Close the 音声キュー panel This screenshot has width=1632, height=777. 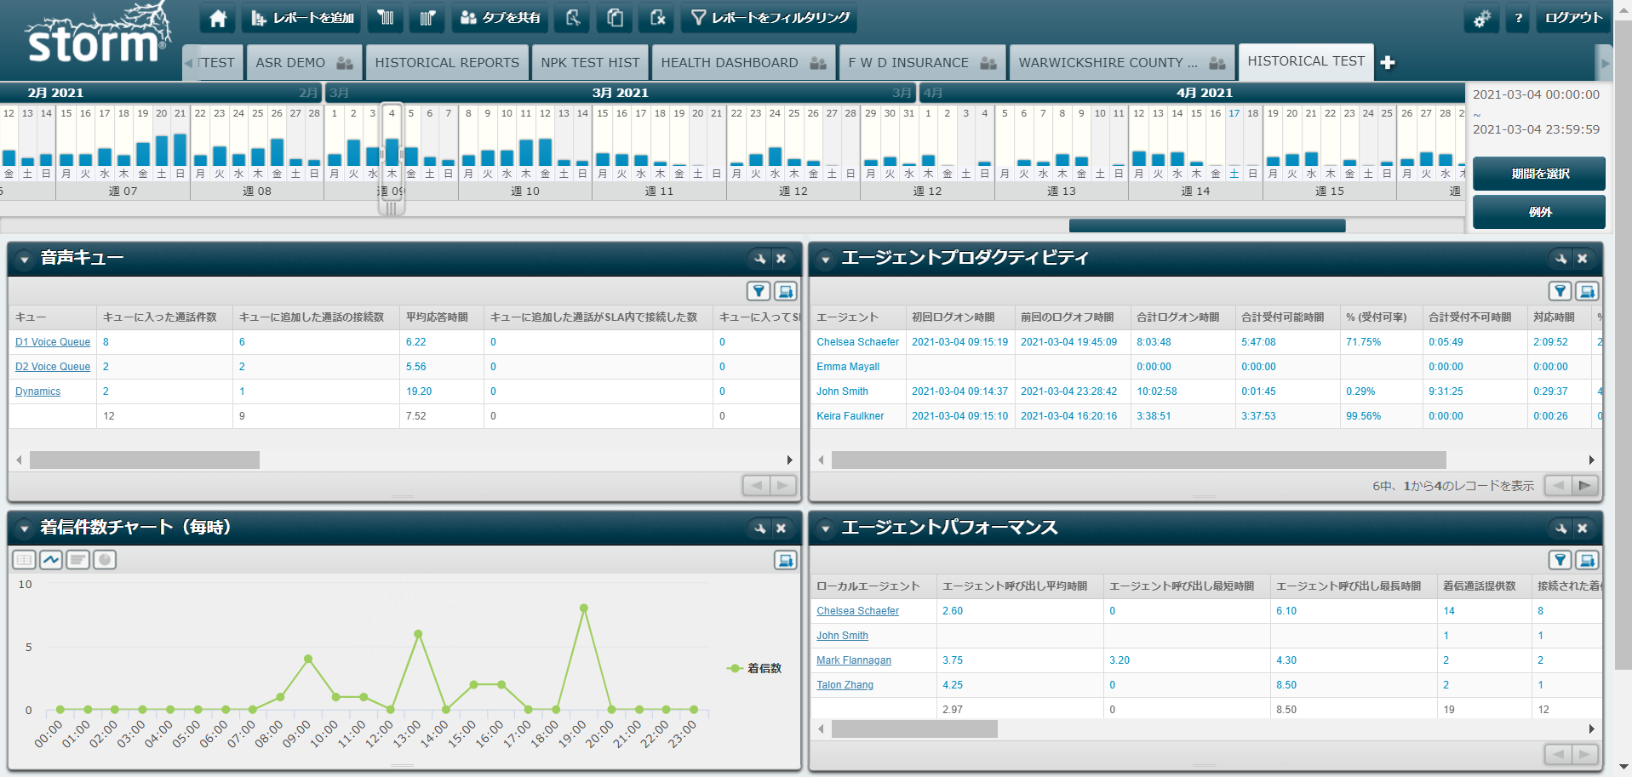[782, 259]
